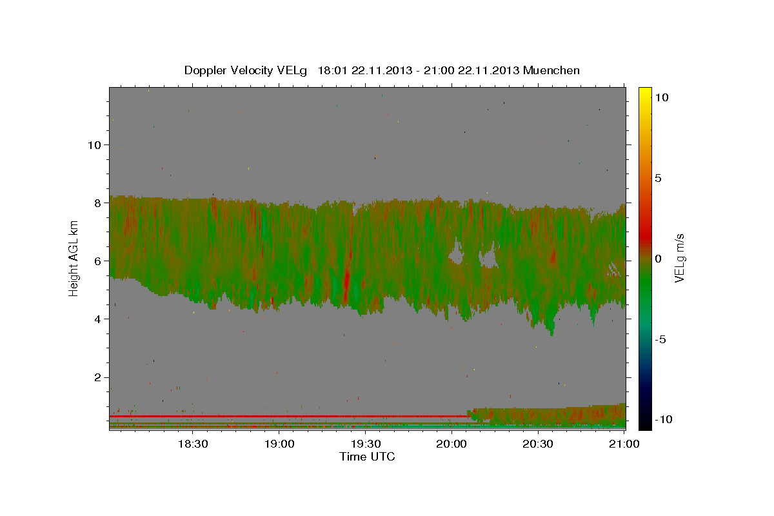Viewport: 774px width, 516px height.
Task: Click the plot title 'Doppler Velocity VELg'
Action: 247,70
